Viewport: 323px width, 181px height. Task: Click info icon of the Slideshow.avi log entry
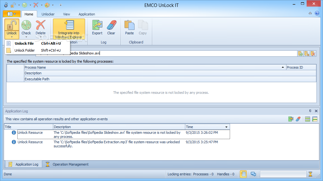[14, 133]
